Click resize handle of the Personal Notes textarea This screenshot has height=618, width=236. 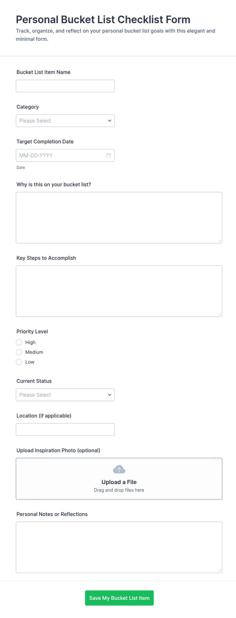220,570
